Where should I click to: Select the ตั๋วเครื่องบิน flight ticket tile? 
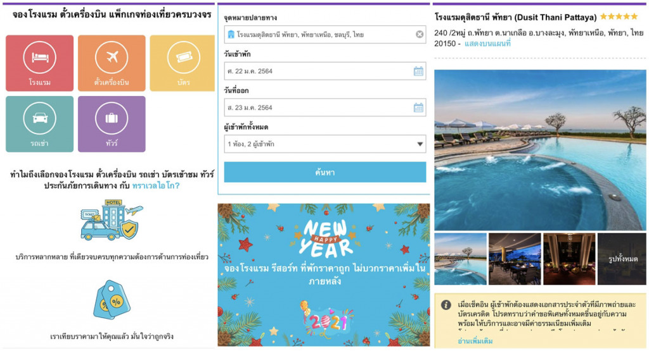coord(112,63)
